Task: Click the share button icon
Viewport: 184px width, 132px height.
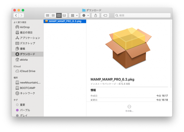Action: (96, 15)
